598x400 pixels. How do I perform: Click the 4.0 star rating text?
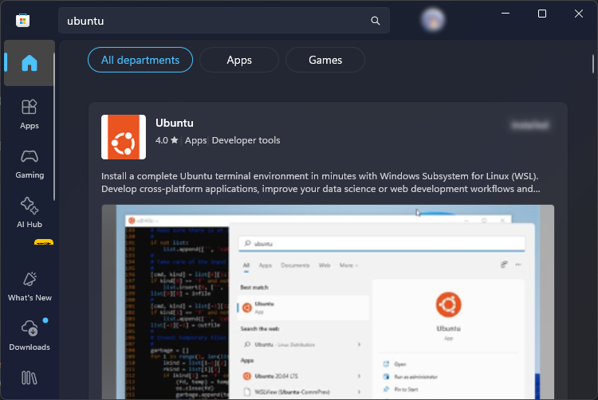167,140
